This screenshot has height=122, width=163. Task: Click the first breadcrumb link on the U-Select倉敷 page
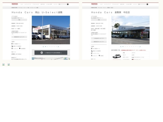point(14,8)
